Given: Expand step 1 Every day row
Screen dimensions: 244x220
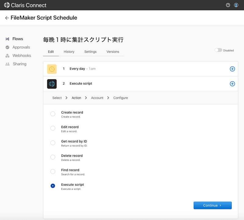Looking at the screenshot, I should click(141, 69).
